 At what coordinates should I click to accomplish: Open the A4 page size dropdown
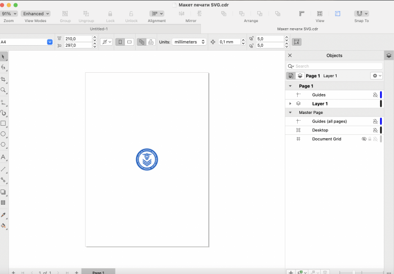[x=50, y=42]
